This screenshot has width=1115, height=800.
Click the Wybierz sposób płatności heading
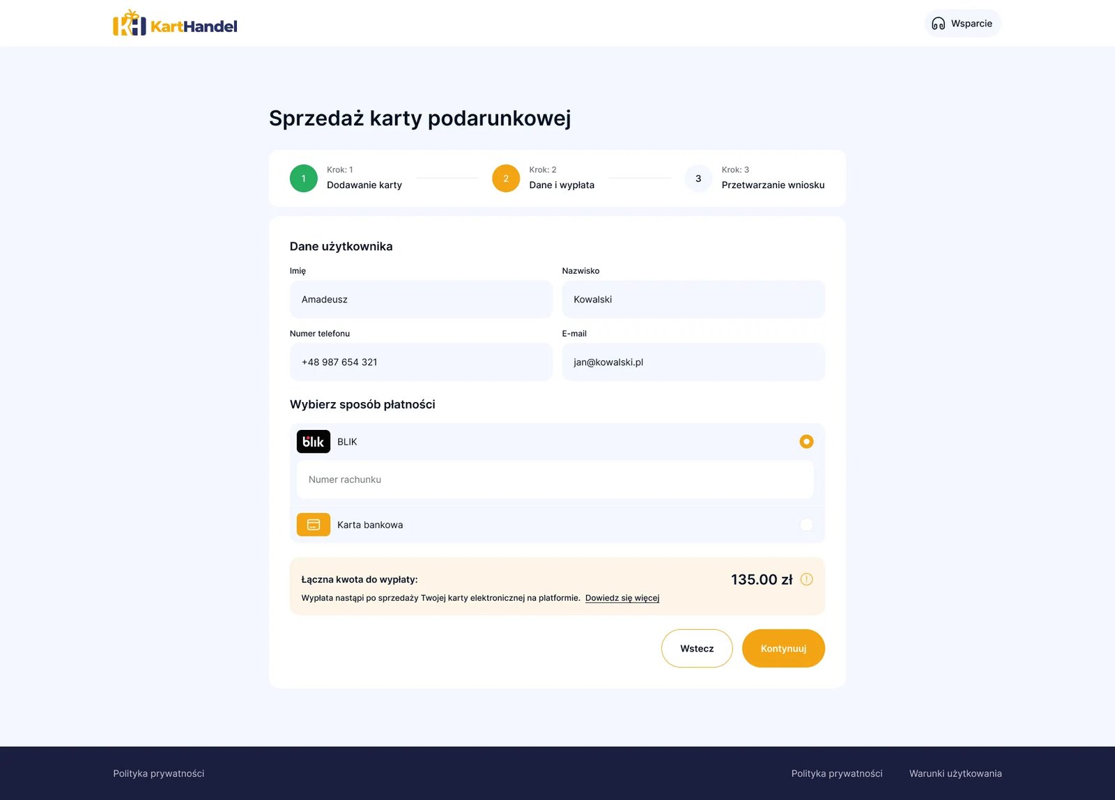[x=362, y=405]
